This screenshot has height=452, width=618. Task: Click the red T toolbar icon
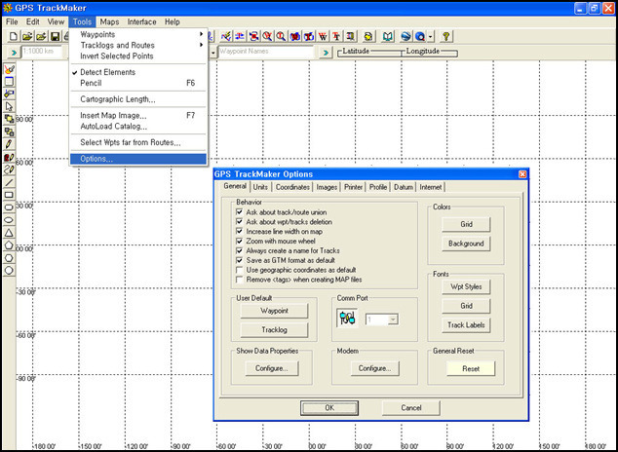tap(336, 37)
